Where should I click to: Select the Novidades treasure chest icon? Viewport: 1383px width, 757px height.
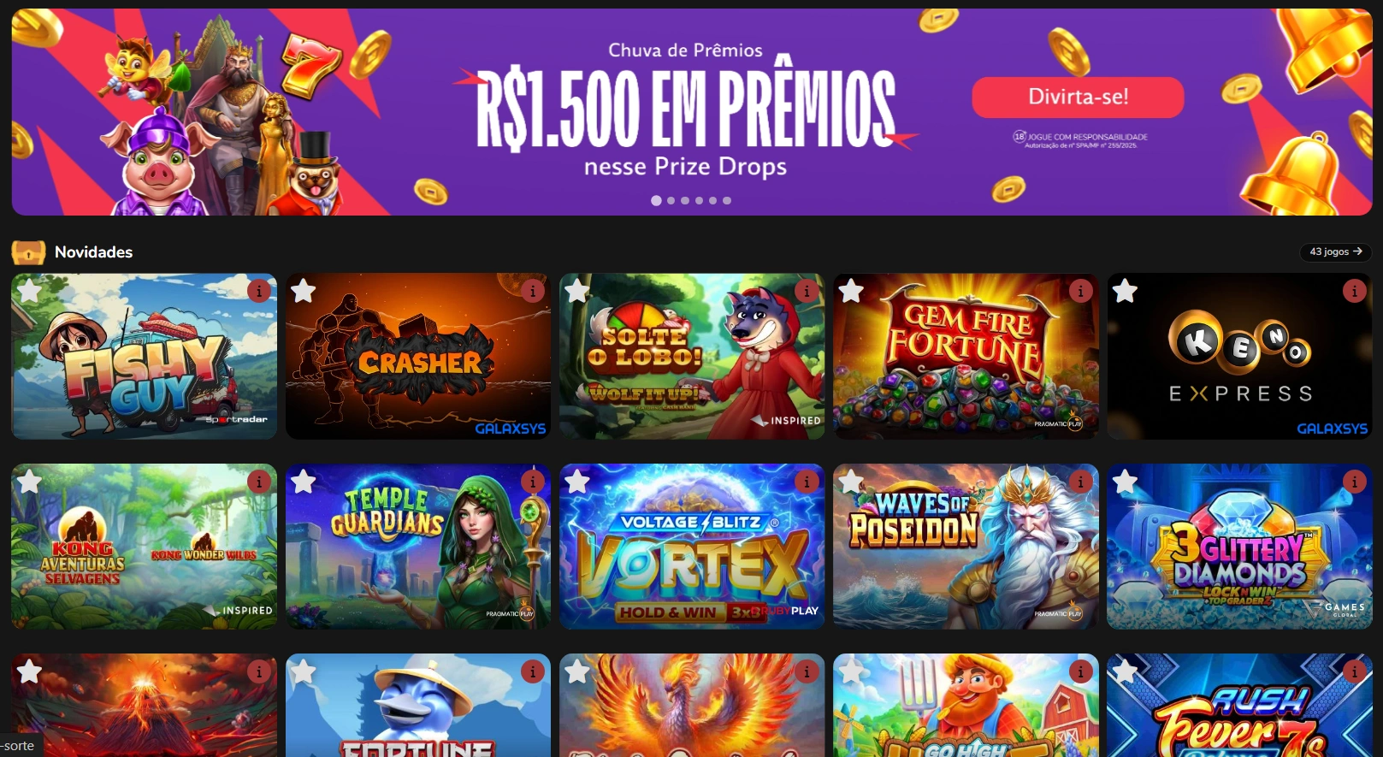[28, 251]
